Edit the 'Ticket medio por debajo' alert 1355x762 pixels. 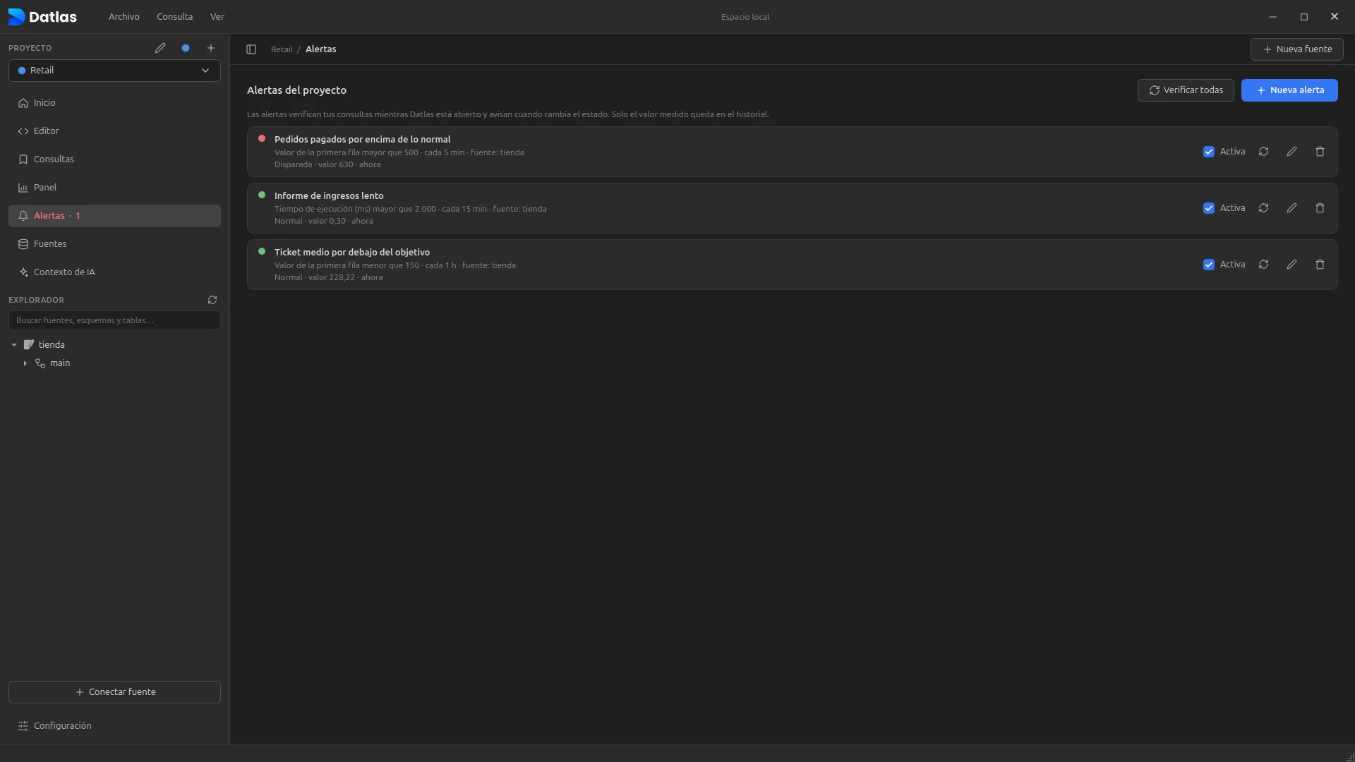click(x=1291, y=265)
